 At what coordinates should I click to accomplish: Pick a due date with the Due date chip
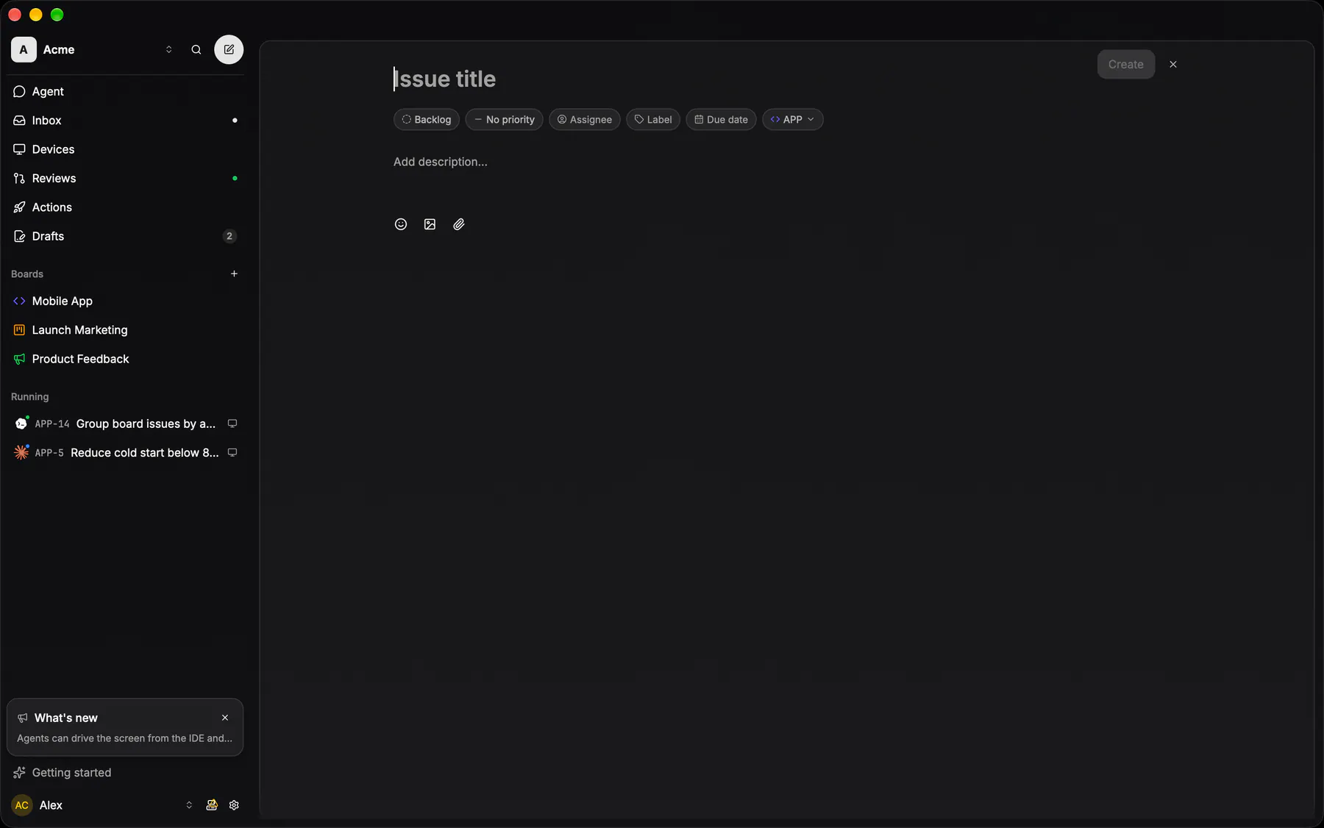tap(722, 120)
